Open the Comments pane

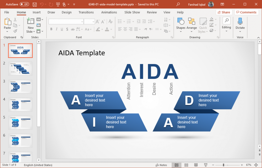coord(246,12)
